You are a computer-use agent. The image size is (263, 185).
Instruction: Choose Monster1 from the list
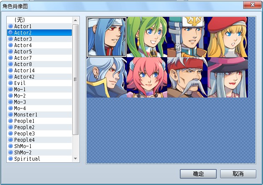(x=39, y=114)
